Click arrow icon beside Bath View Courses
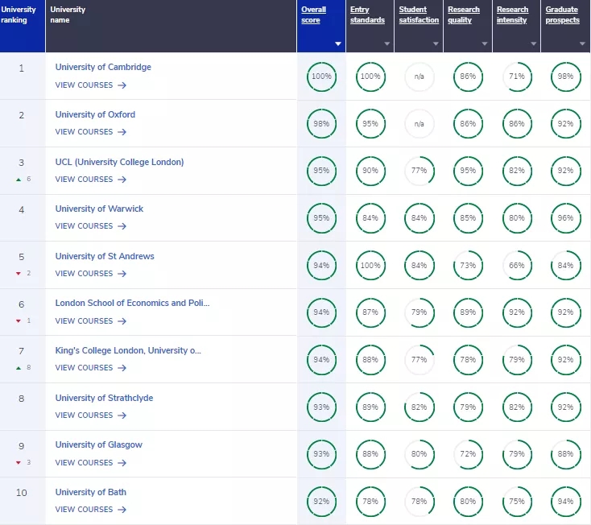The image size is (591, 525). pyautogui.click(x=122, y=510)
